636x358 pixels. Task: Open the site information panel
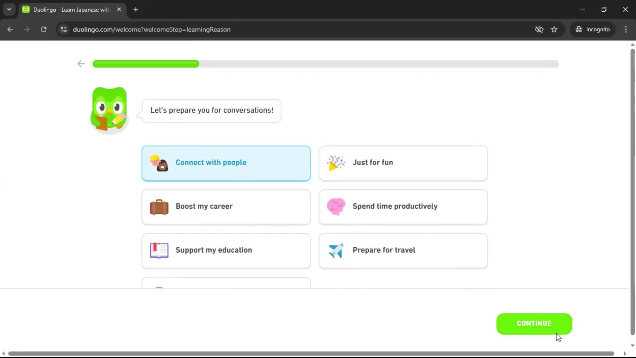pyautogui.click(x=63, y=29)
